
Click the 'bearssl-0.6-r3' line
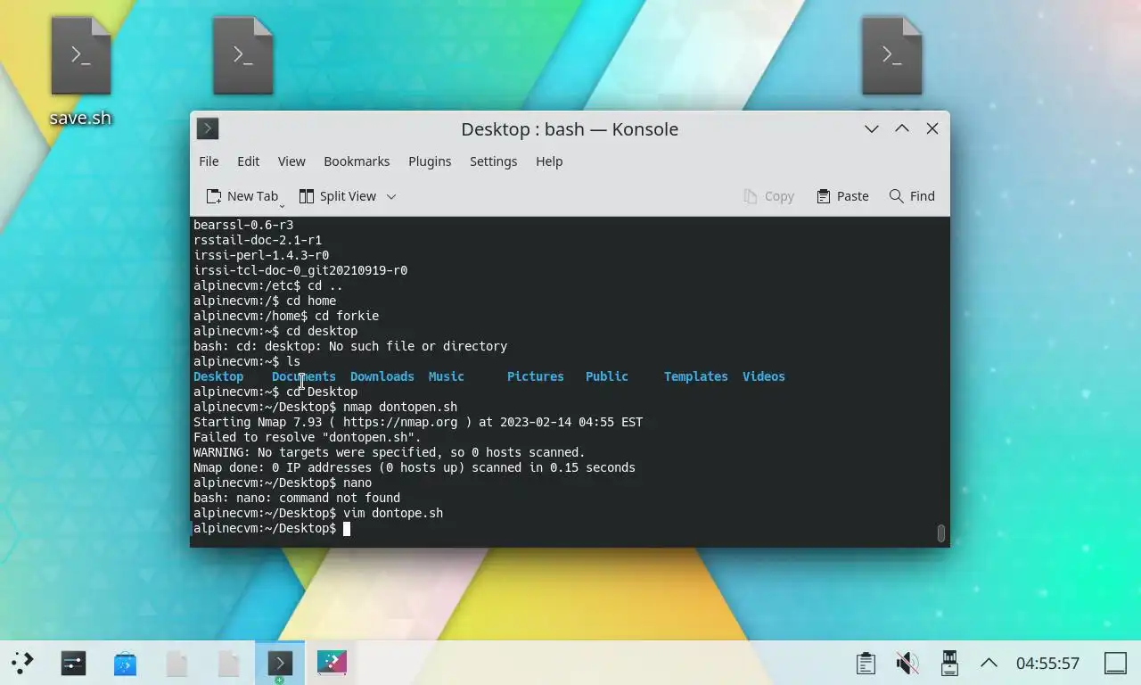click(243, 225)
